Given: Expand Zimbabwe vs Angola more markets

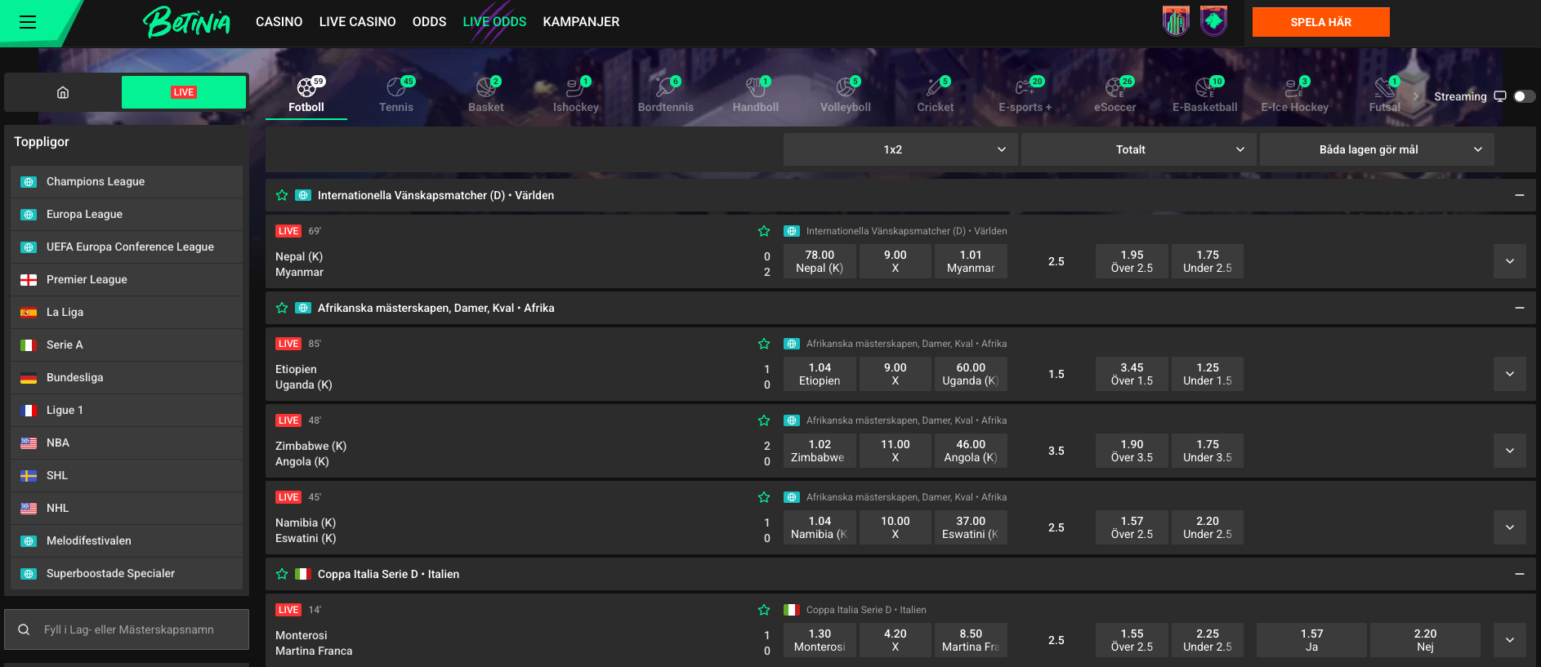Looking at the screenshot, I should click(x=1510, y=451).
